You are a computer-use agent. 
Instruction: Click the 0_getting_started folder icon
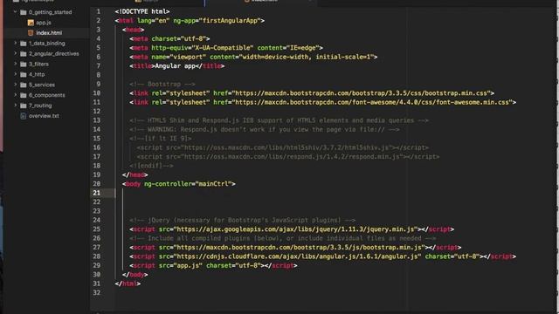[x=24, y=12]
